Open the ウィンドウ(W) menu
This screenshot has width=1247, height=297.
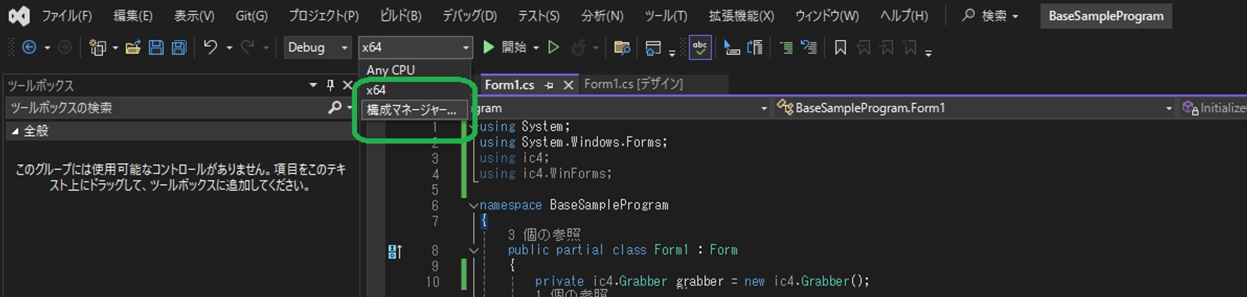[x=827, y=15]
